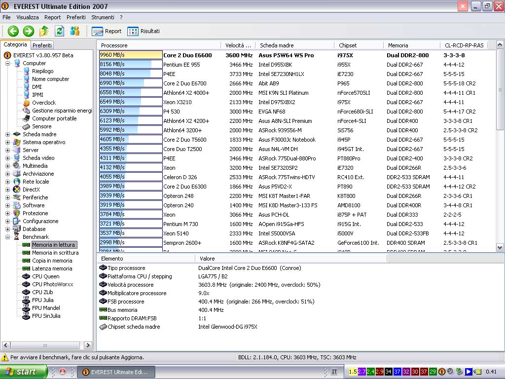The height and width of the screenshot is (379, 505).
Task: Open the Strumenti menu
Action: 103,17
